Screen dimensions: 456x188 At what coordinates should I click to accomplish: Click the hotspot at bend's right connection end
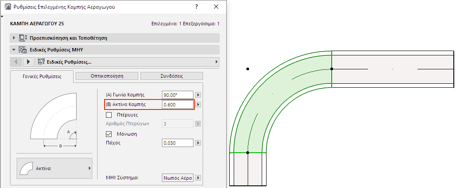click(332, 69)
